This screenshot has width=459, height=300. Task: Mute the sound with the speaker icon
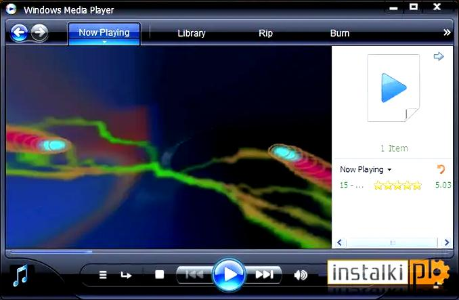click(x=301, y=275)
